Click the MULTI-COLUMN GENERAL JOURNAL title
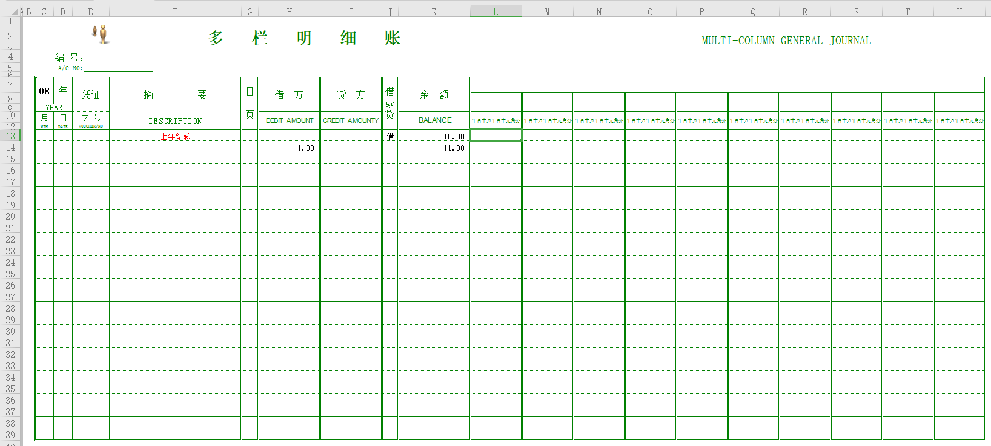The width and height of the screenshot is (991, 446). [x=786, y=41]
